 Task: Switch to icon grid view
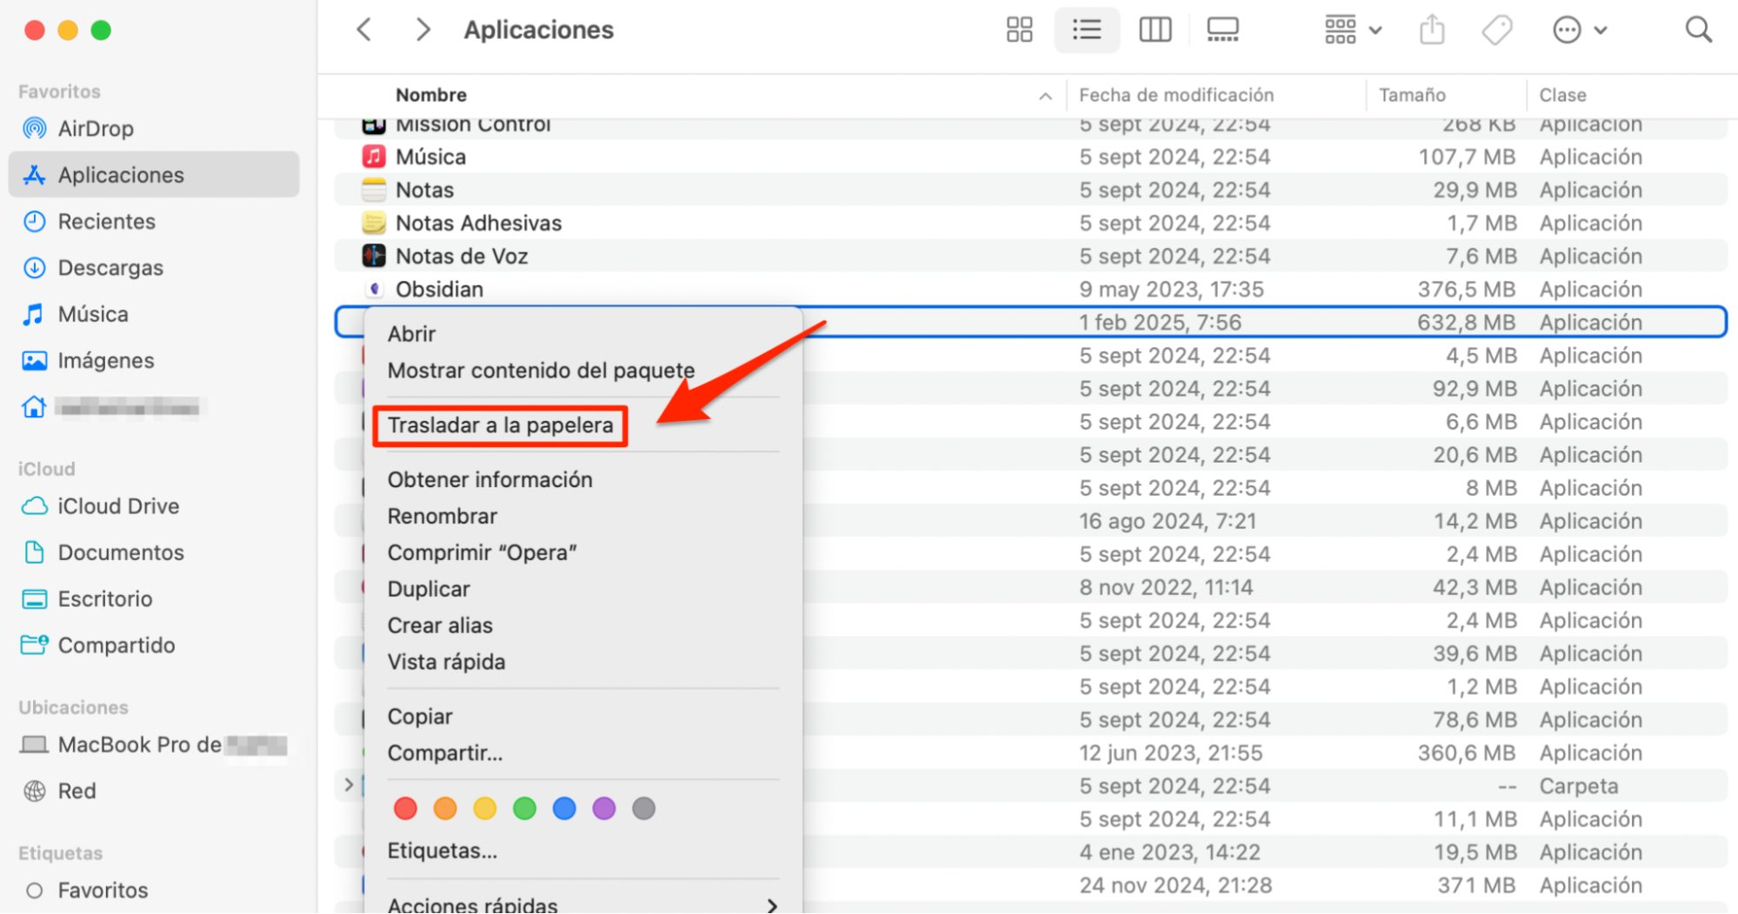tap(1019, 30)
